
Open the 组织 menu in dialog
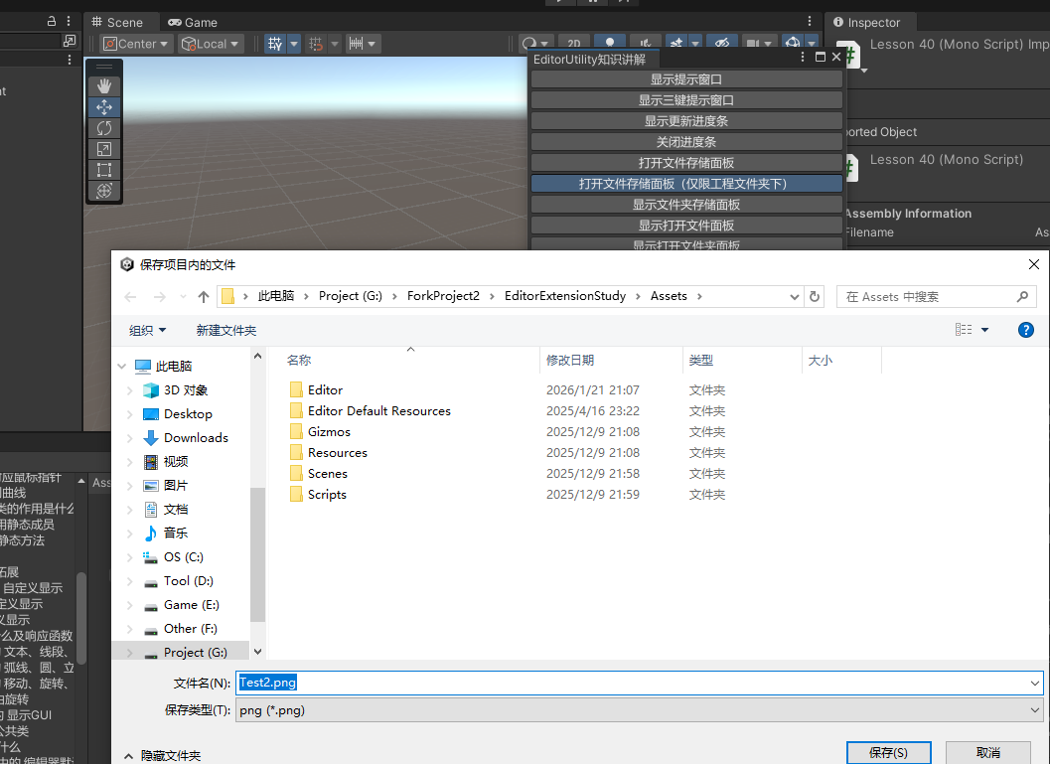(148, 330)
